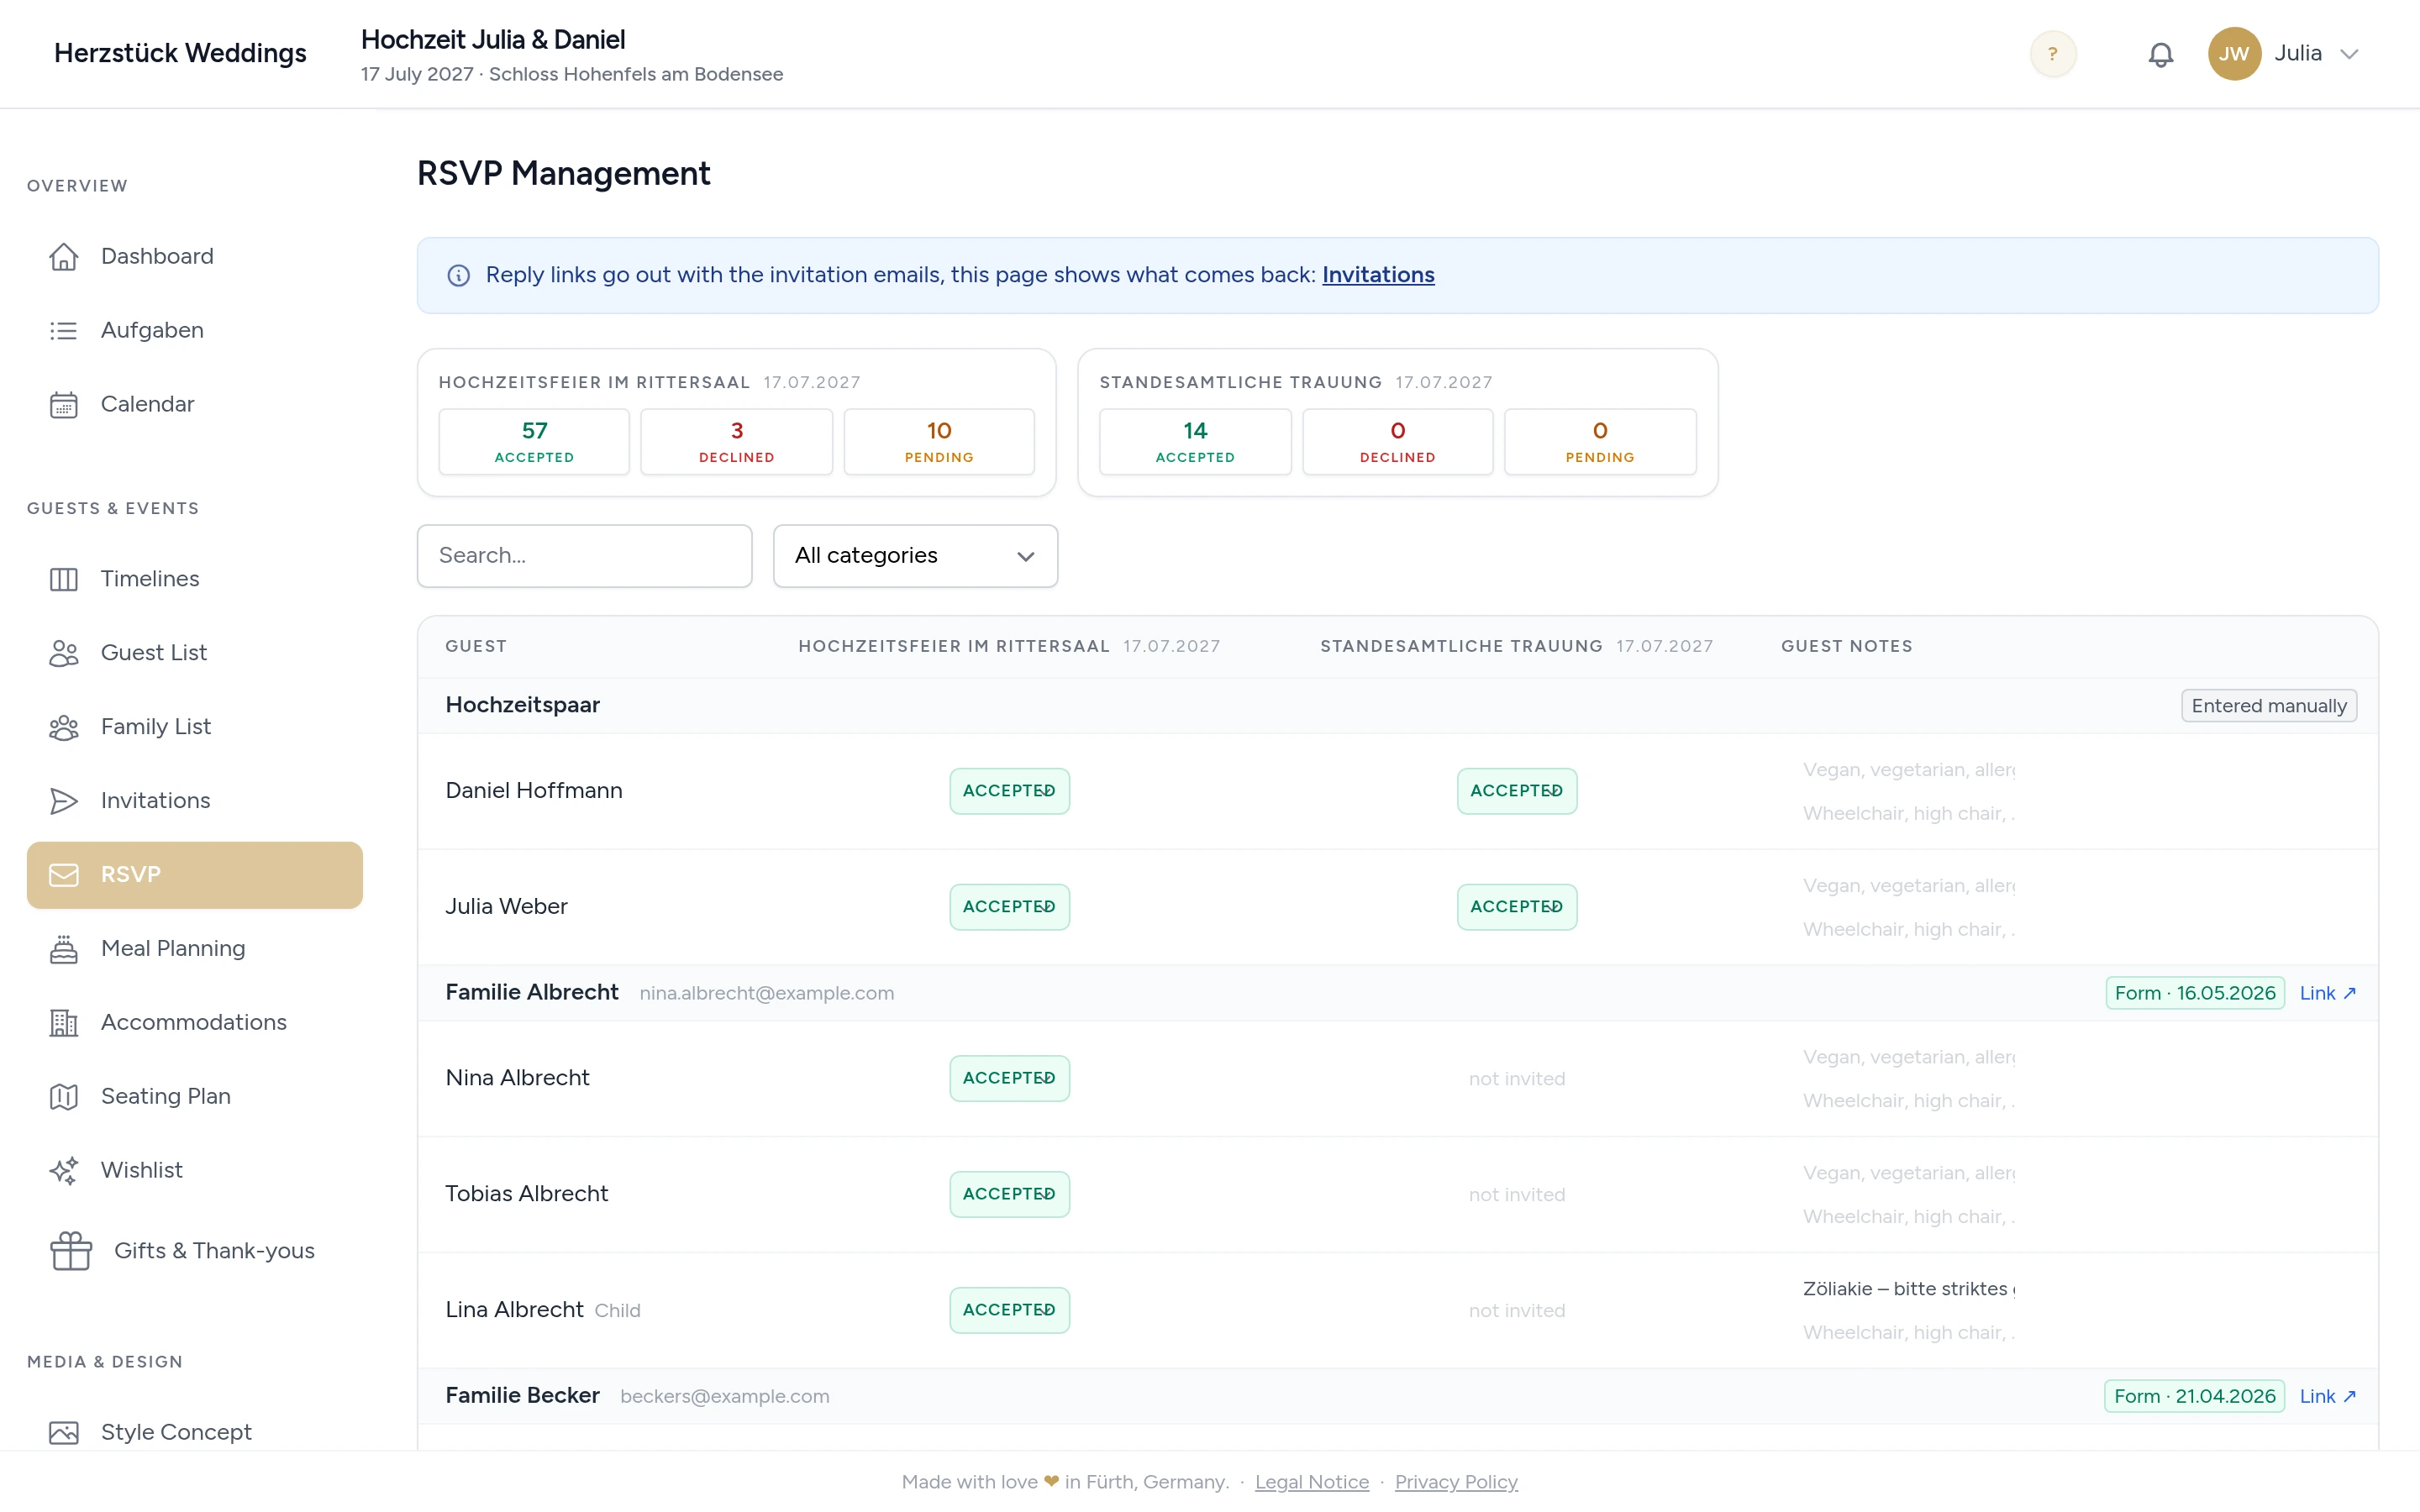
Task: Click the Search guests field
Action: tap(584, 556)
